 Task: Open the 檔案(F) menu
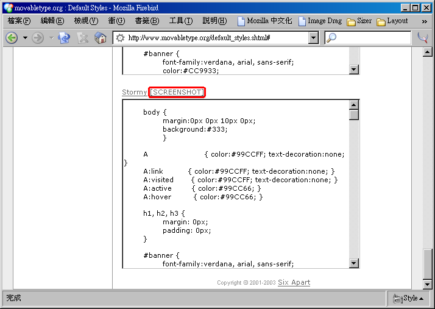click(19, 21)
